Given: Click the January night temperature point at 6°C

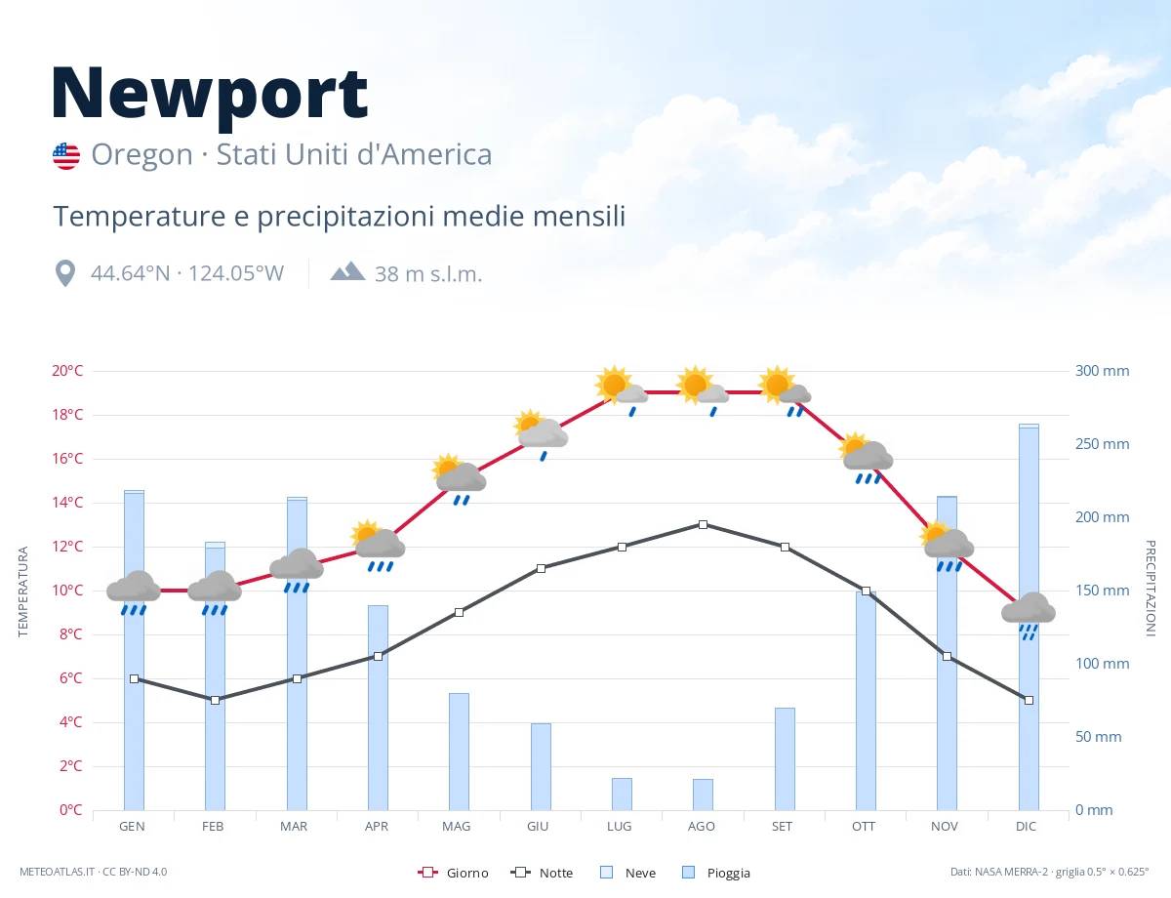Looking at the screenshot, I should pos(134,678).
